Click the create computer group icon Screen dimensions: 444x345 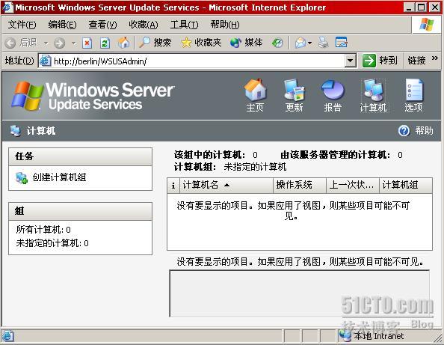click(x=22, y=178)
